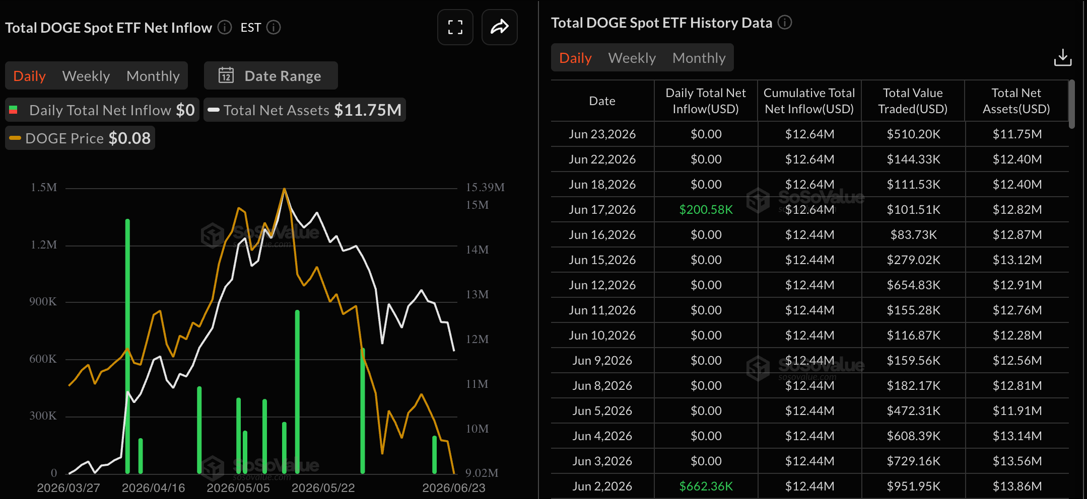Select the Jun 5,2026 row date
The height and width of the screenshot is (499, 1087).
(x=602, y=410)
